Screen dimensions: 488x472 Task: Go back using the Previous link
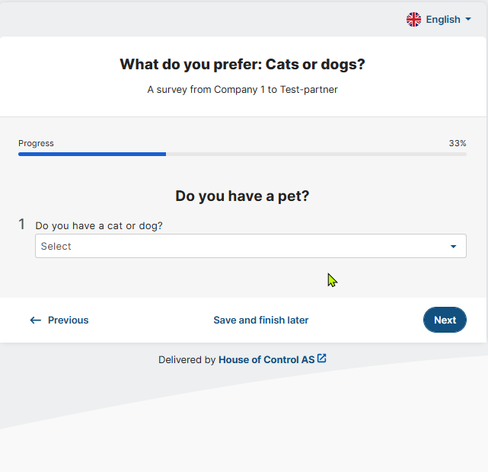pyautogui.click(x=68, y=321)
